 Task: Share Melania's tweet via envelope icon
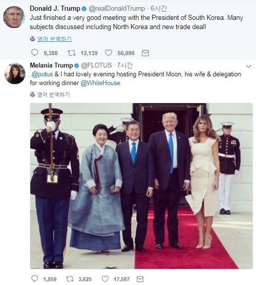[x=140, y=279]
